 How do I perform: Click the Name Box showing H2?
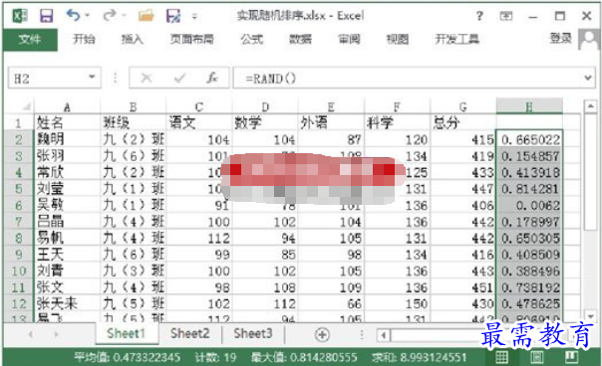coord(55,79)
